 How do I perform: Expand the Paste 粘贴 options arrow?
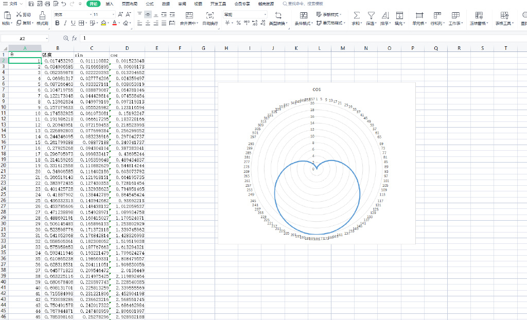11,23
